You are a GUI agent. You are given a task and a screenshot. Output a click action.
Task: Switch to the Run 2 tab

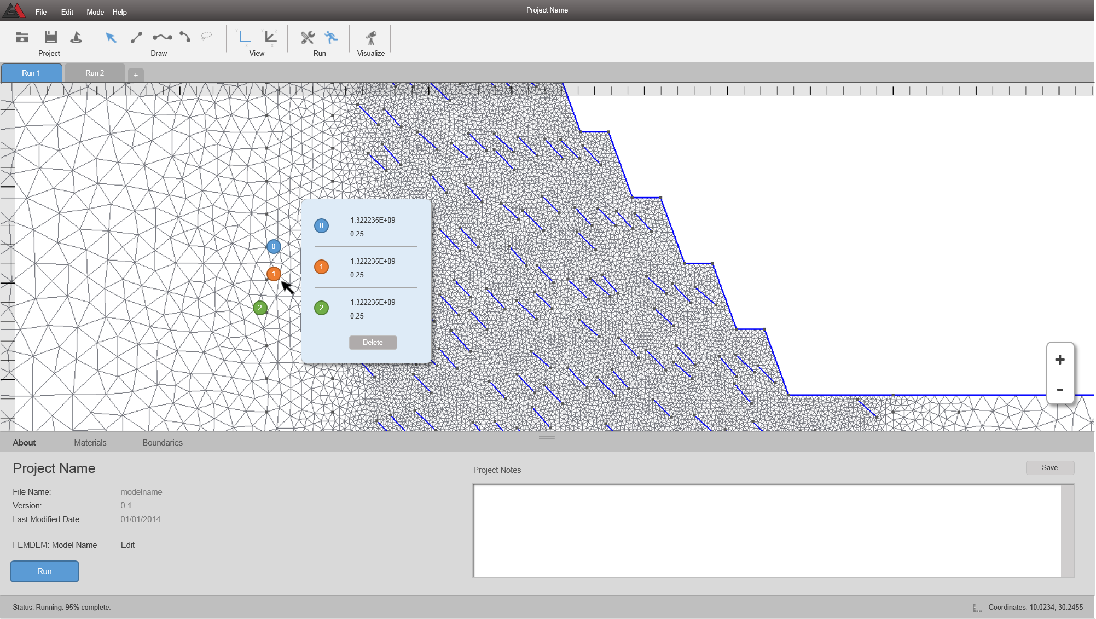tap(95, 73)
